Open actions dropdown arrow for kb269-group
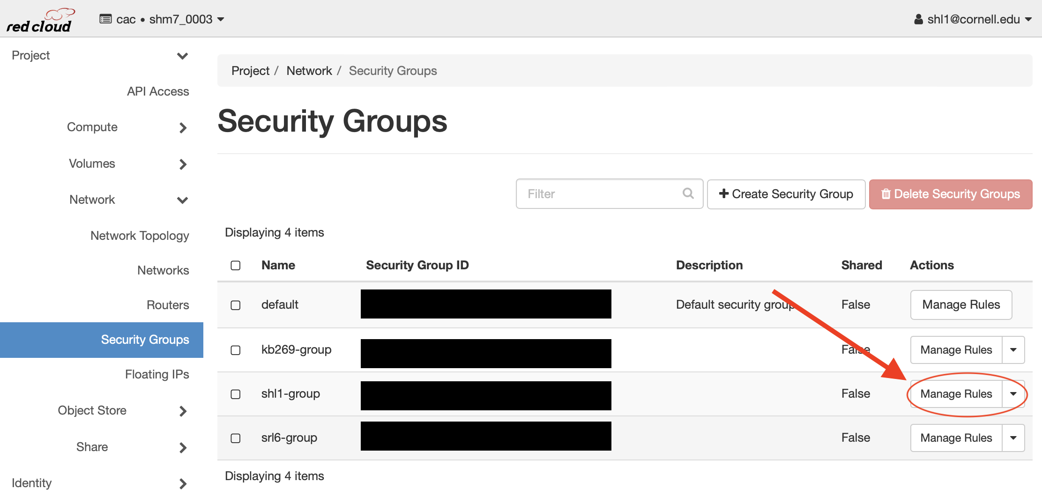1042x504 pixels. tap(1013, 350)
